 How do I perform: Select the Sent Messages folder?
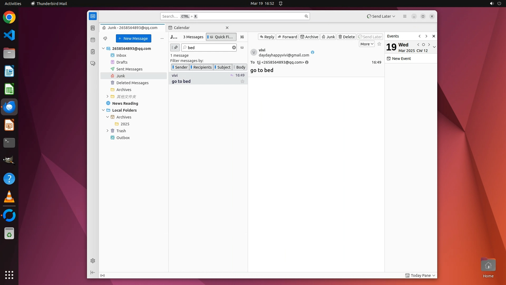(x=129, y=69)
